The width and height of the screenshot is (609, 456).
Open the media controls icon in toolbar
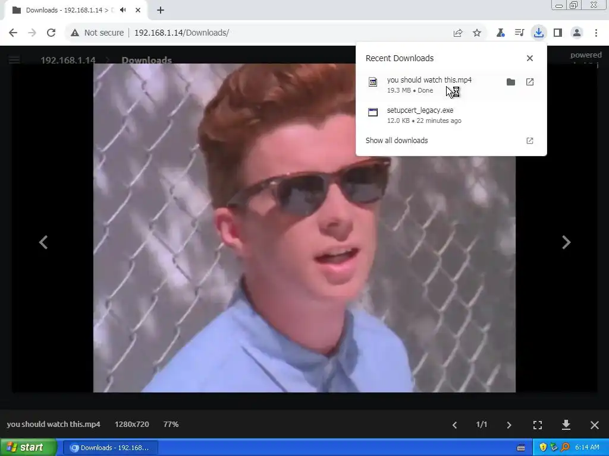tap(519, 33)
